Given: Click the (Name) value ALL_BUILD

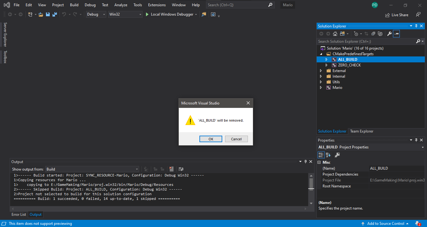Looking at the screenshot, I should pyautogui.click(x=397, y=168).
